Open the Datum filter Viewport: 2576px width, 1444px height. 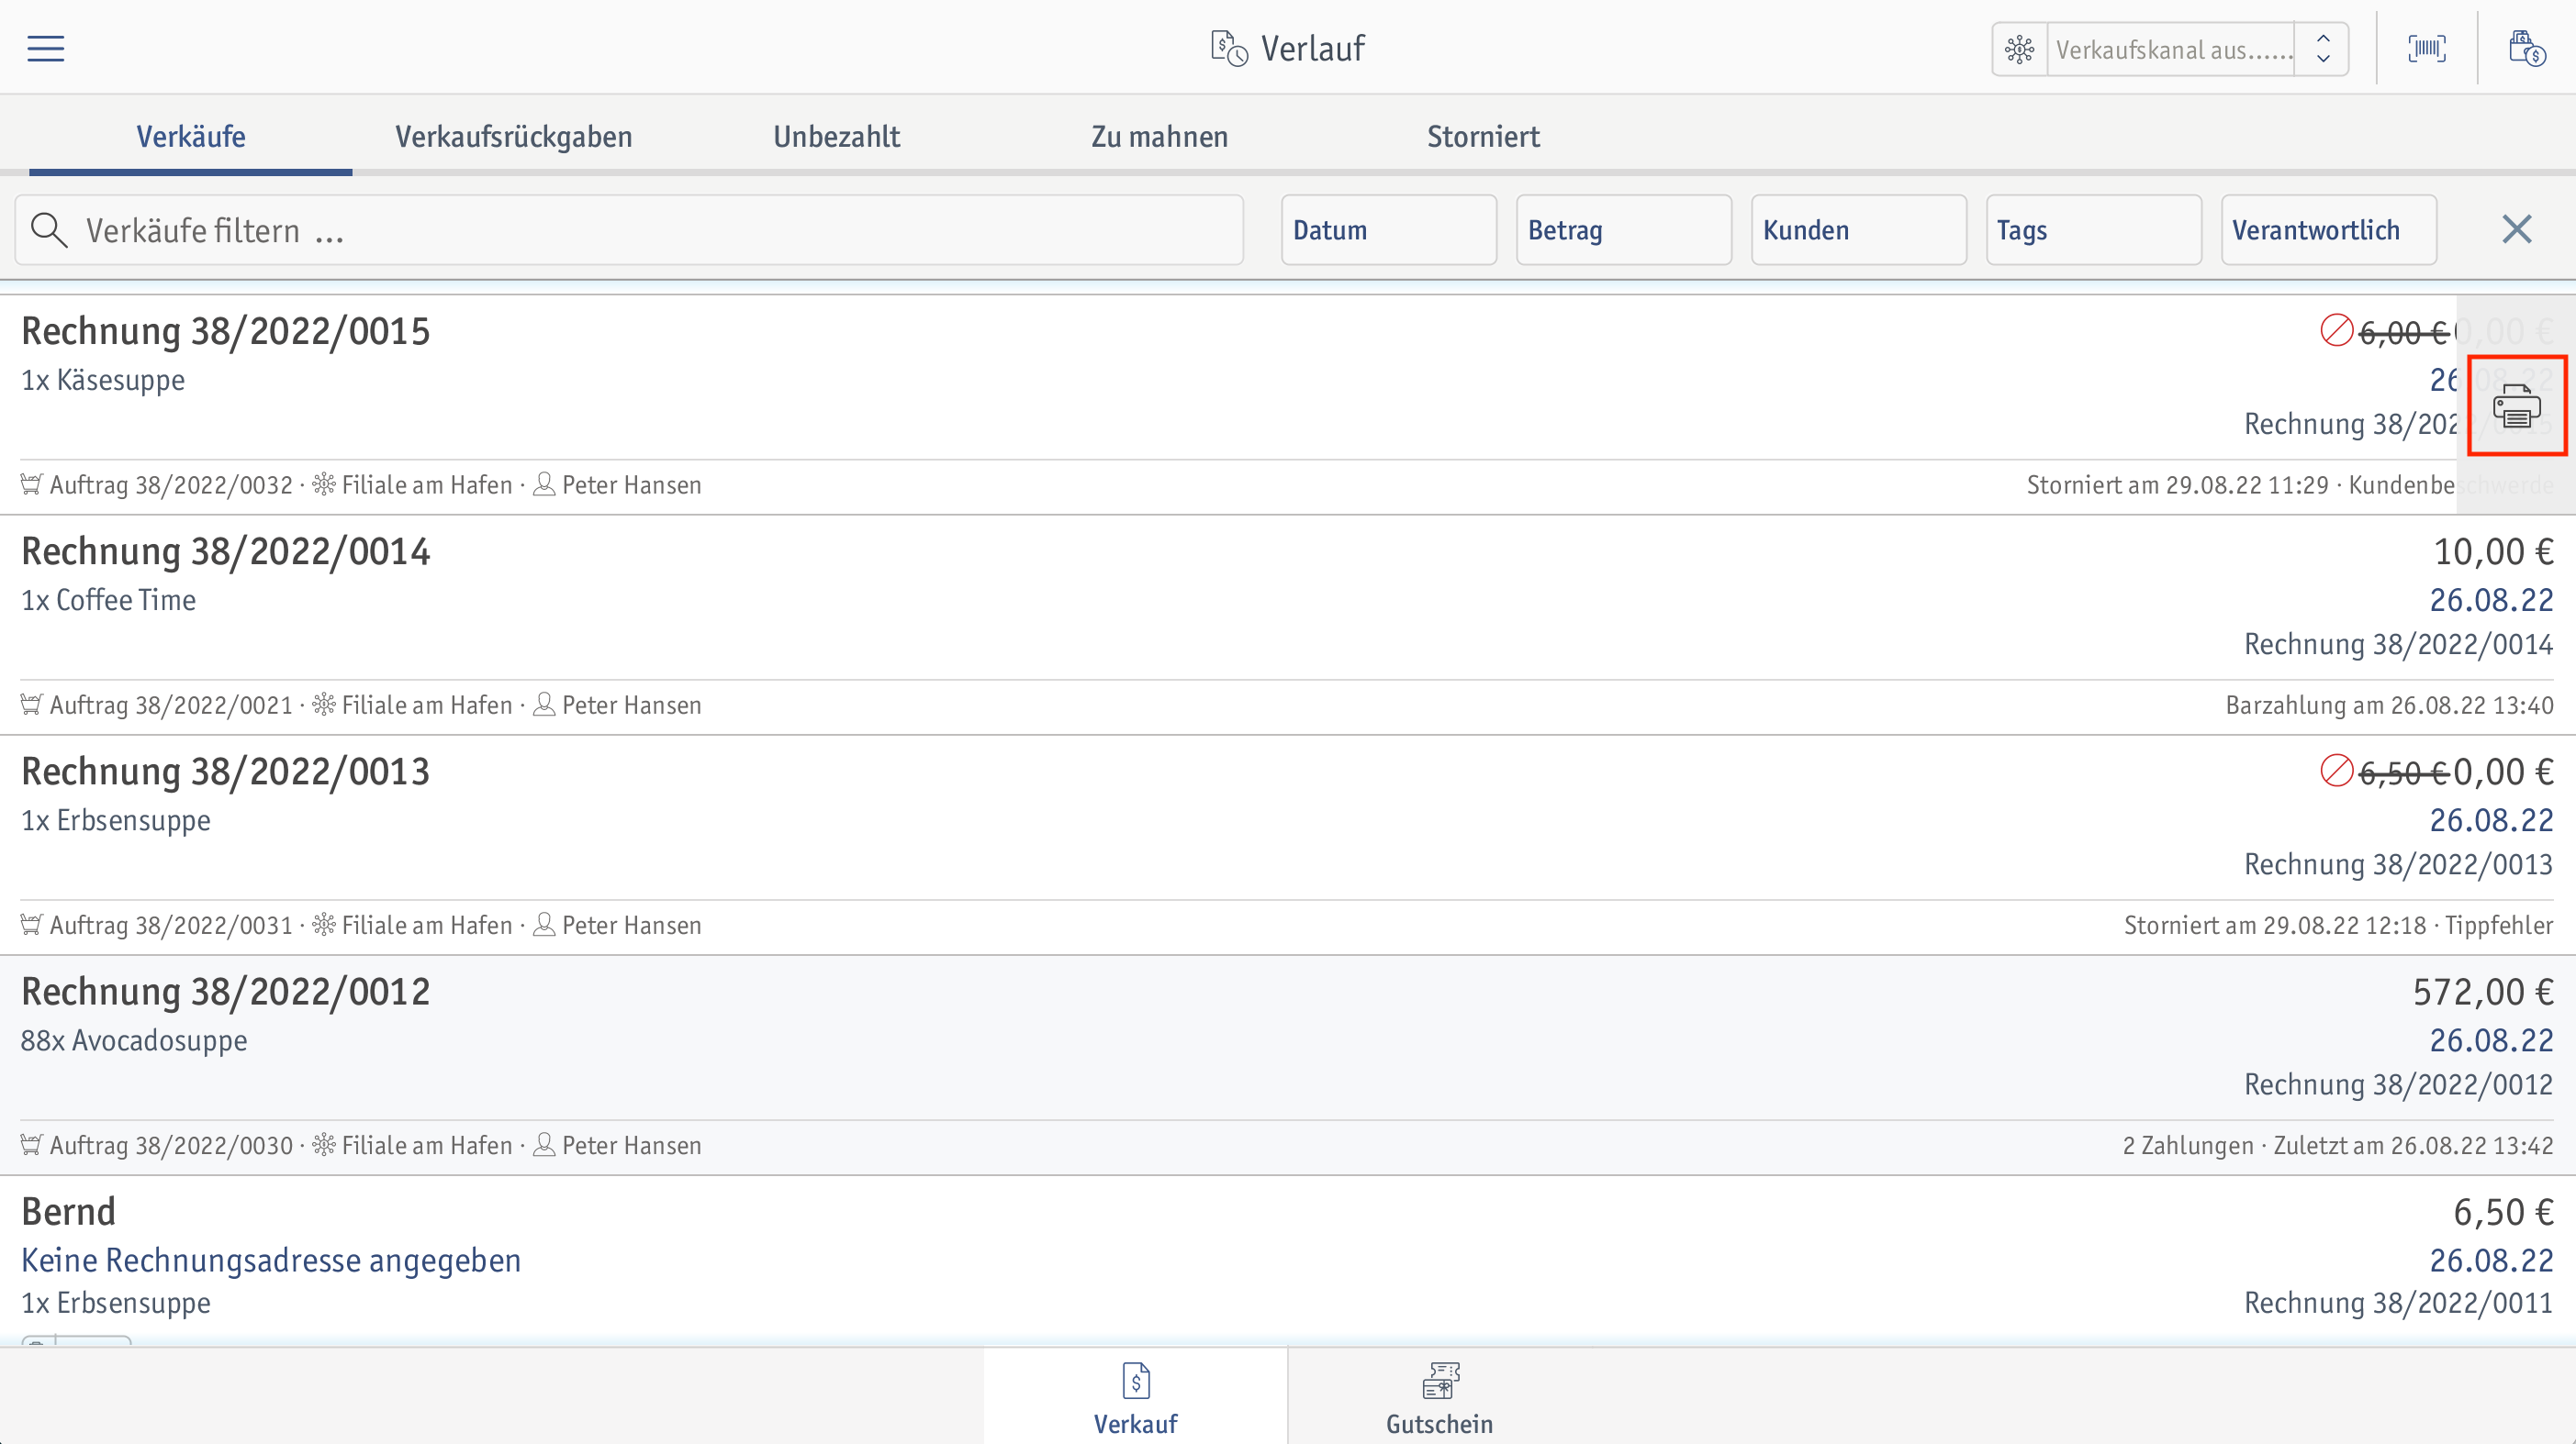coord(1389,230)
